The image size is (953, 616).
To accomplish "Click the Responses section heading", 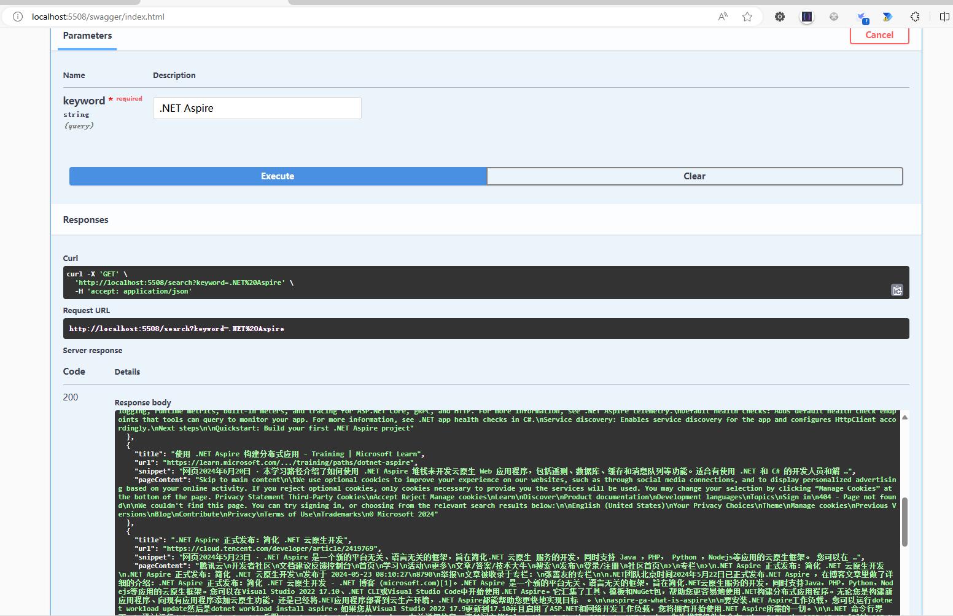I will pyautogui.click(x=86, y=220).
